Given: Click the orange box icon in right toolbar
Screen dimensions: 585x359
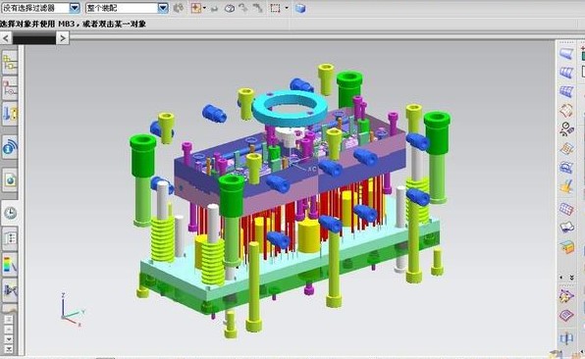Looking at the screenshot, I should pyautogui.click(x=566, y=246).
